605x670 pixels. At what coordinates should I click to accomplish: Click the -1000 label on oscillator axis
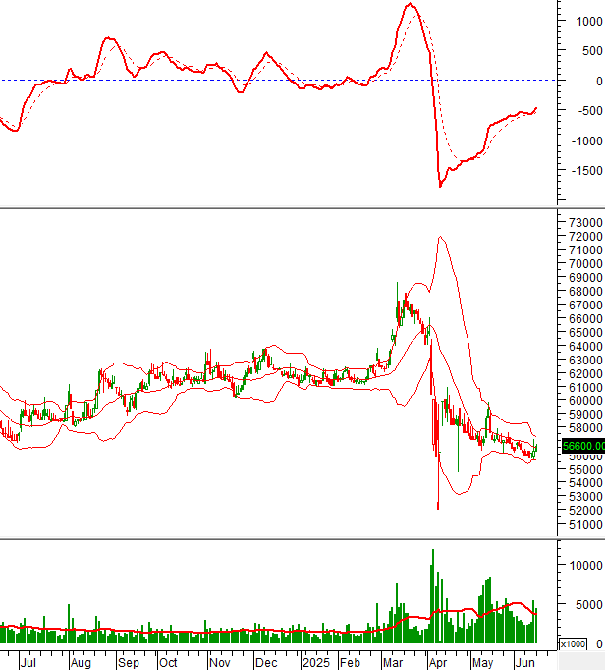click(x=586, y=140)
